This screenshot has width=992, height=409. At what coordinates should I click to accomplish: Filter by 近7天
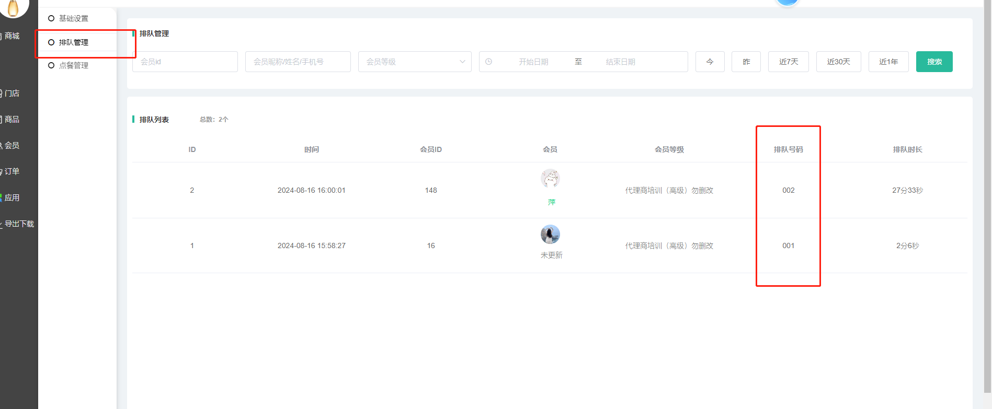pos(788,62)
